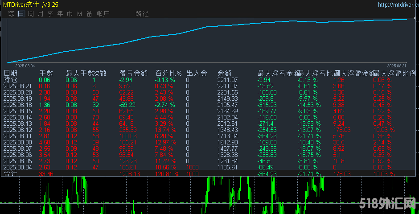Click the 百分比% column header
The height and width of the screenshot is (214, 419).
168,73
